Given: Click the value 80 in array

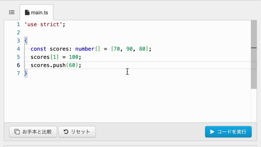Looking at the screenshot, I should [142, 49].
